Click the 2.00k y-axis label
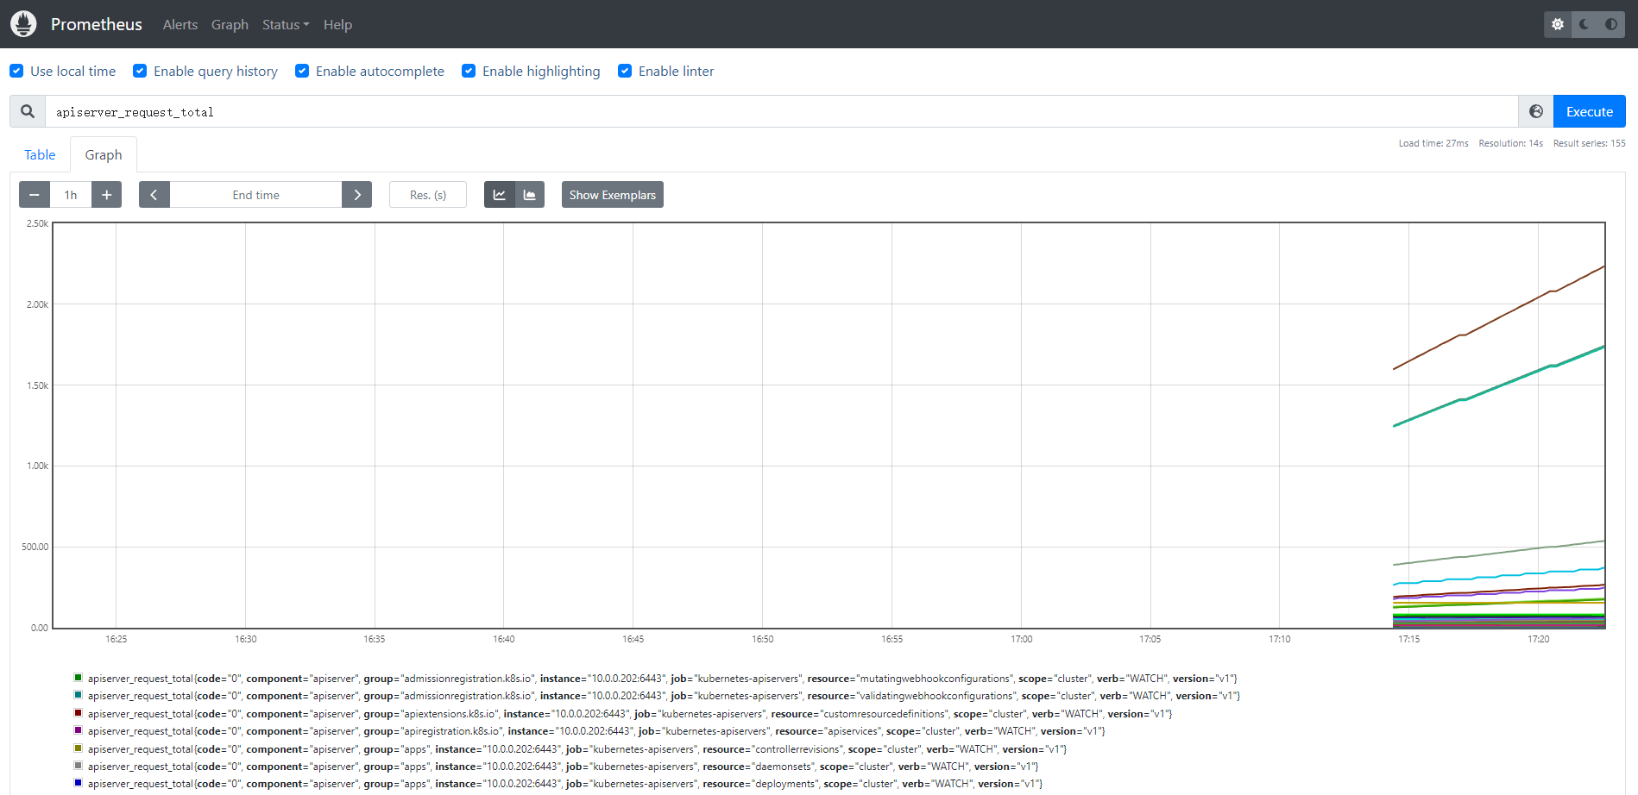The image size is (1638, 795). click(37, 304)
